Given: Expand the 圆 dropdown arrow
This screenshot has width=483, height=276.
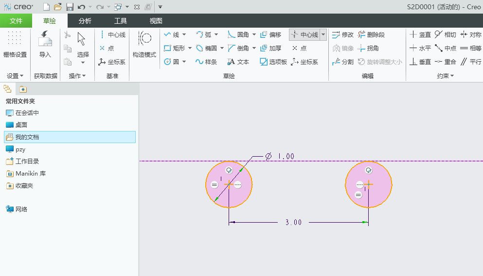Looking at the screenshot, I should click(184, 62).
